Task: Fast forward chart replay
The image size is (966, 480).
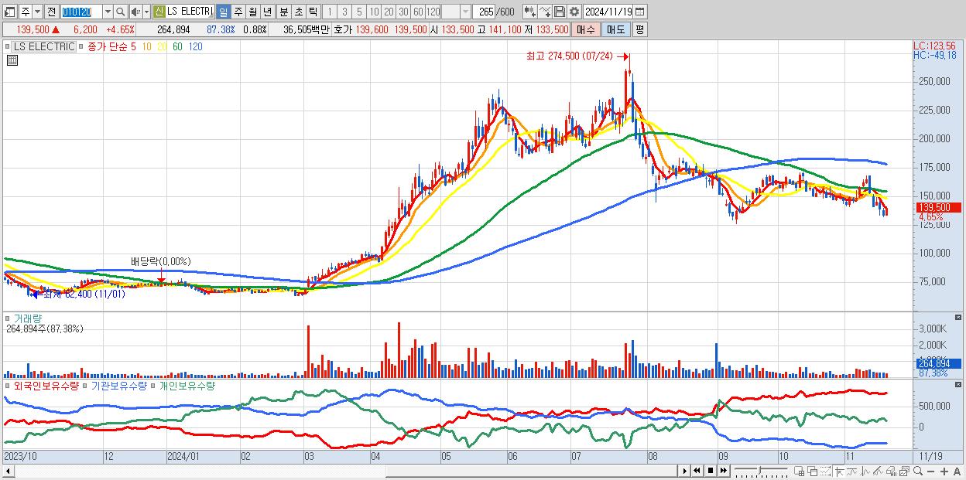Action: point(724,471)
